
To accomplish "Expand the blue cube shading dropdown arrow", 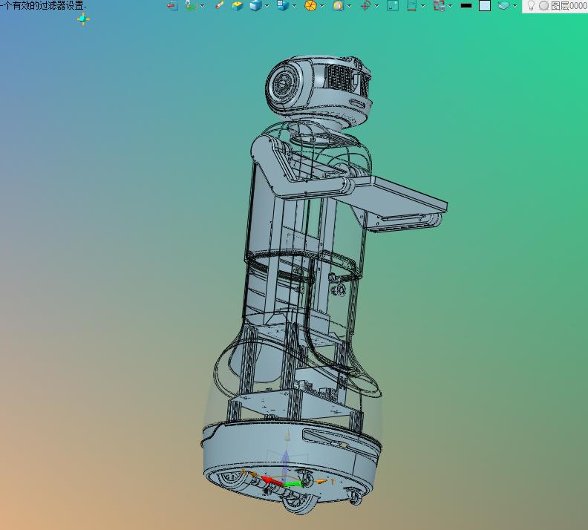I will [x=267, y=6].
